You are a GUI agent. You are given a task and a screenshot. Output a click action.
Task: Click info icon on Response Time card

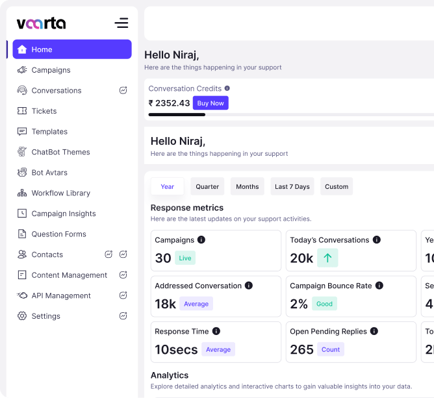click(216, 330)
